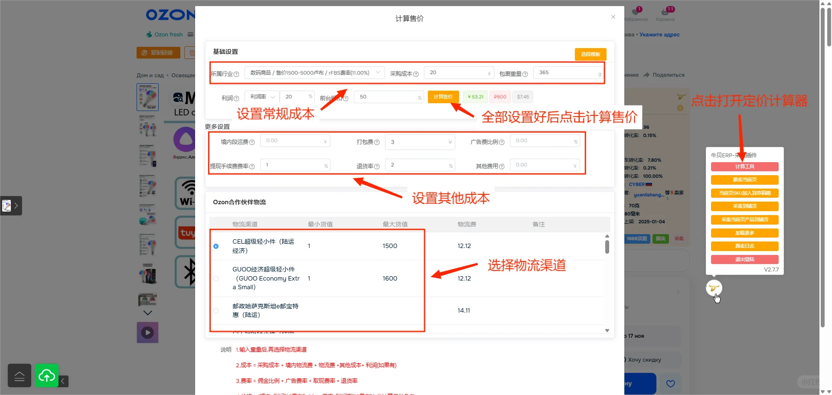Viewport: 832px width, 395px height.
Task: Click the ₽600 price result
Action: (x=500, y=97)
